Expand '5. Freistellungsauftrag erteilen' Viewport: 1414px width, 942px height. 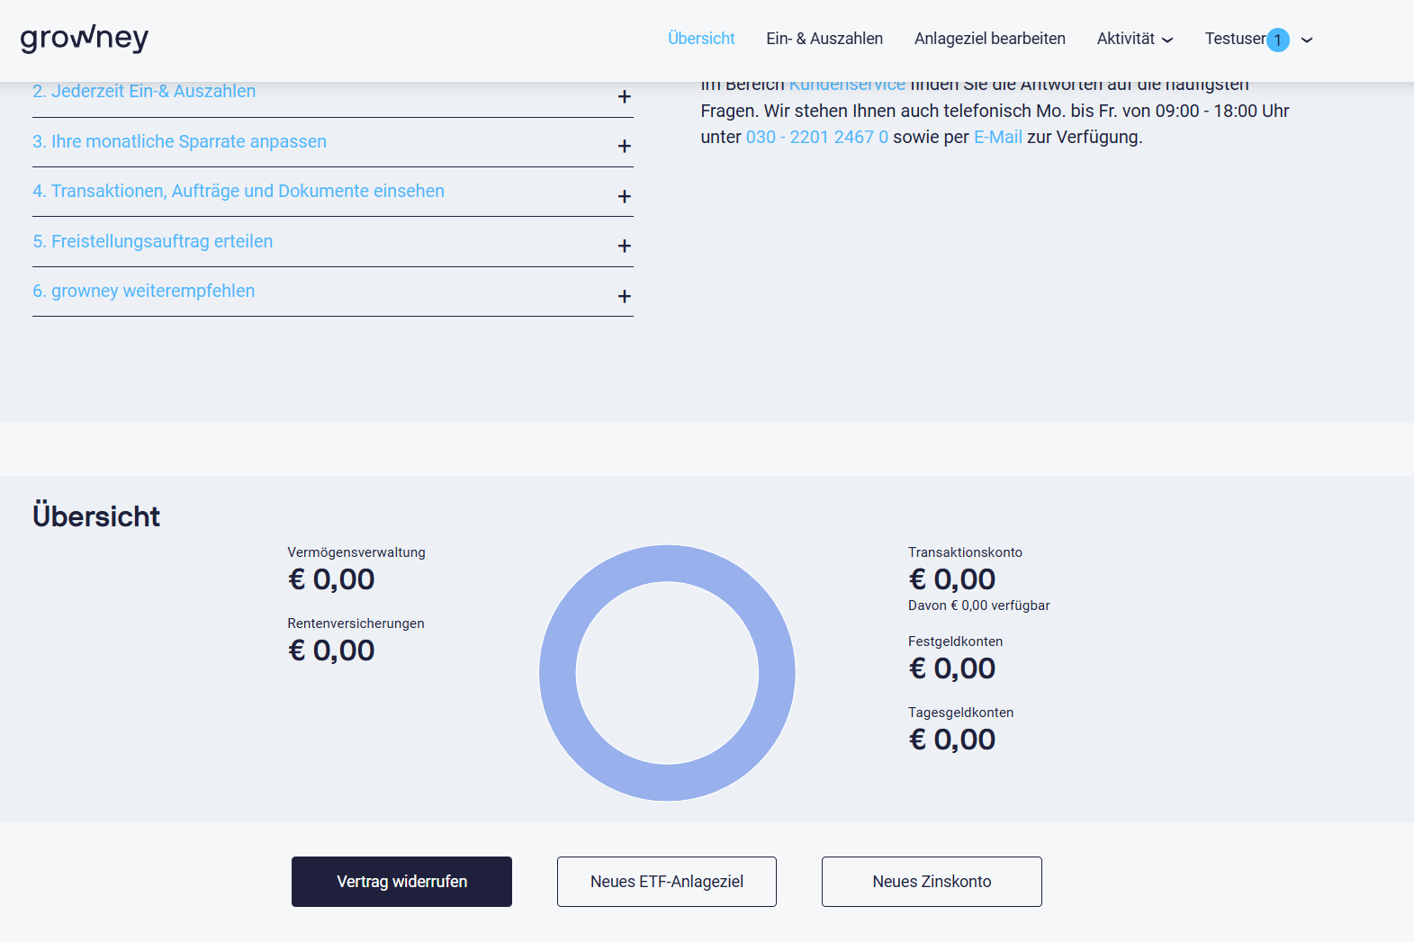point(333,242)
